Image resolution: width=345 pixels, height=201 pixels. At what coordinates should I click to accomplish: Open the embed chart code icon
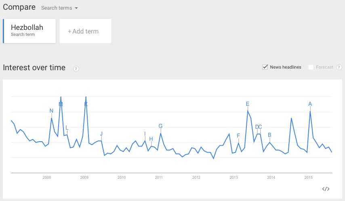point(326,189)
